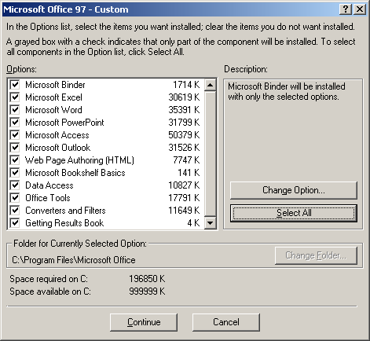Cancel the Office 97 setup
Viewport: 370px width, 341px height.
(x=226, y=322)
